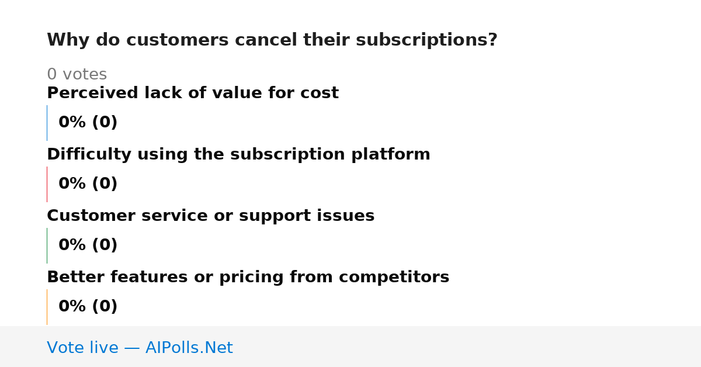Select the 0% (0) result under competitors
The height and width of the screenshot is (367, 701).
[88, 307]
